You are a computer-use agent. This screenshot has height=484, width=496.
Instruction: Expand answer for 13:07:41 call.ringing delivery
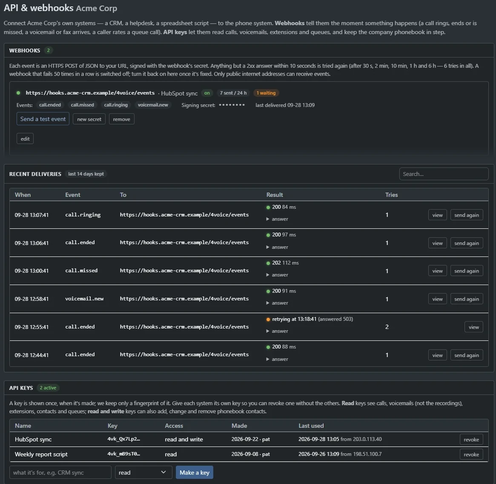277,219
